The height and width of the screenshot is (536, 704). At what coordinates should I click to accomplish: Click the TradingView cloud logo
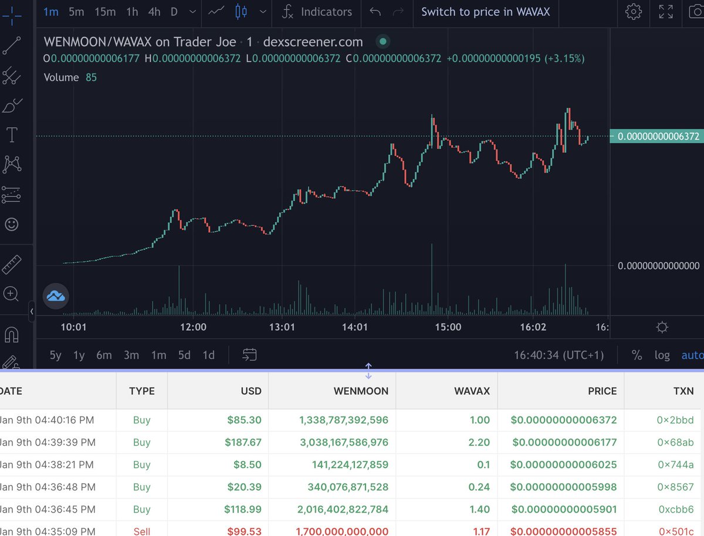[56, 295]
